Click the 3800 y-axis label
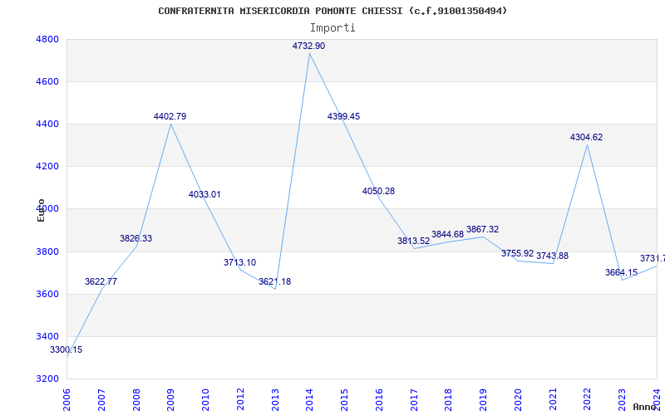Image resolution: width=665 pixels, height=415 pixels. (46, 252)
